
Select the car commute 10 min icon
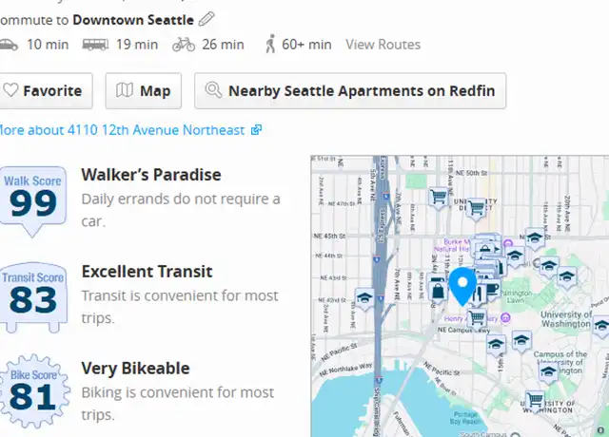(x=9, y=45)
